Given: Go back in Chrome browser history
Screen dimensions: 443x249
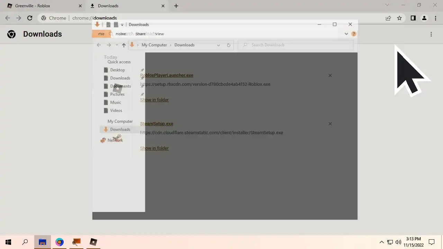Looking at the screenshot, I should click(8, 18).
